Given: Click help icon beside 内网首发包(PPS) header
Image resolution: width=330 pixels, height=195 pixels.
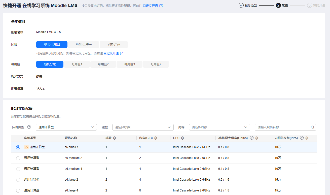Looking at the screenshot, I should pyautogui.click(x=302, y=138).
